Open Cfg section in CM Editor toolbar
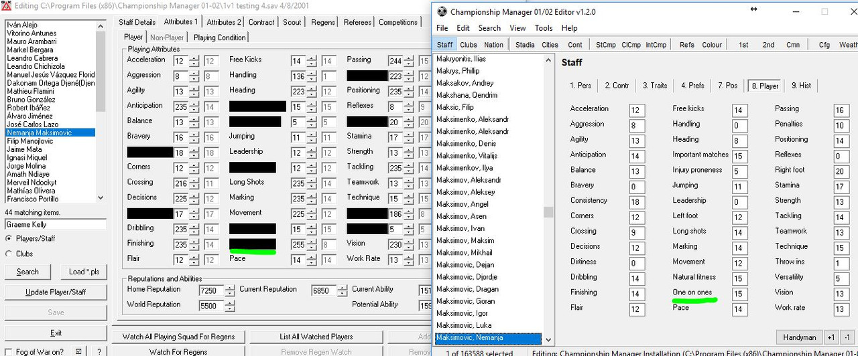858x356 pixels. click(x=824, y=45)
